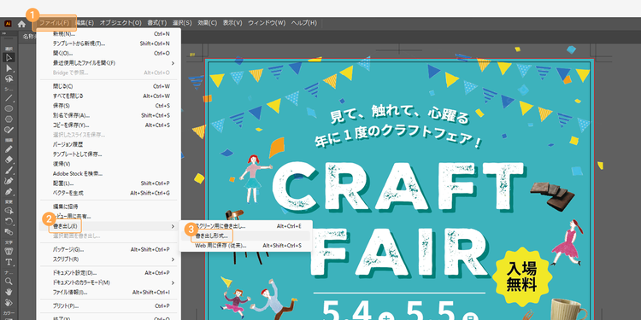Select the Polygon tool

coord(9,119)
